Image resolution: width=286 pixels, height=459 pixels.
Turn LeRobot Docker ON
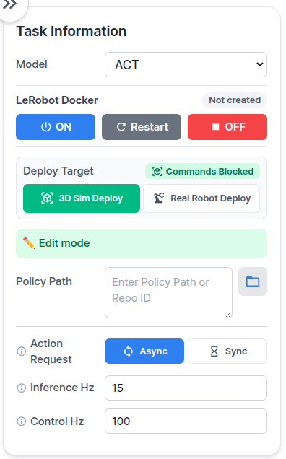[x=56, y=127]
